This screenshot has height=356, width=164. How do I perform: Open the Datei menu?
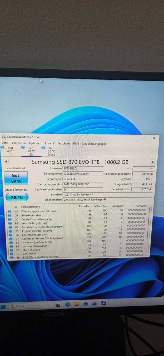tap(5, 143)
